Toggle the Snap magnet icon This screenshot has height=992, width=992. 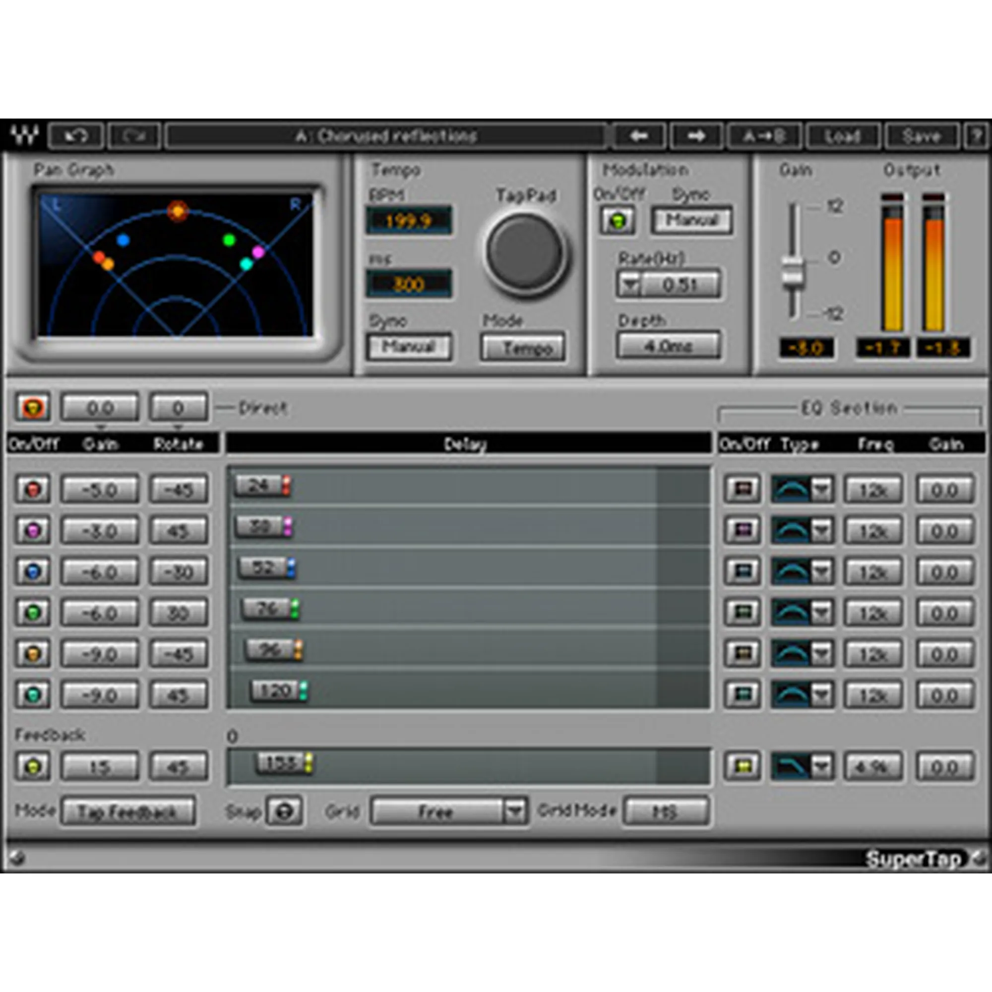[284, 811]
